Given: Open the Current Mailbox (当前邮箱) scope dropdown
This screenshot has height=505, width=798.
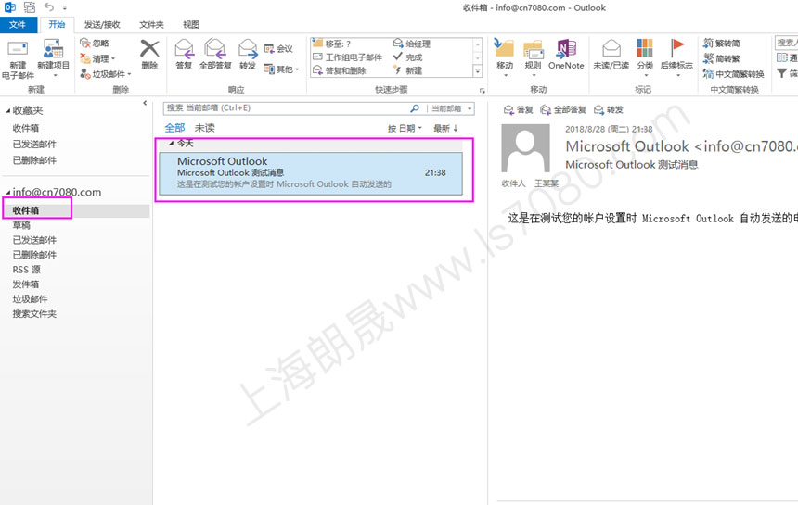Looking at the screenshot, I should click(452, 108).
